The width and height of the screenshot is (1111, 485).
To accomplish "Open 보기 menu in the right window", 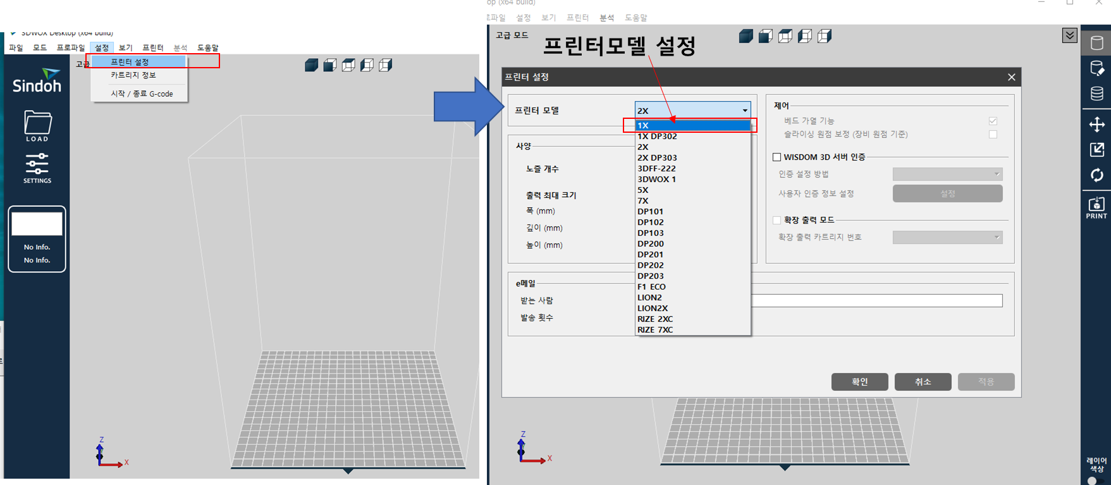I will [x=548, y=18].
